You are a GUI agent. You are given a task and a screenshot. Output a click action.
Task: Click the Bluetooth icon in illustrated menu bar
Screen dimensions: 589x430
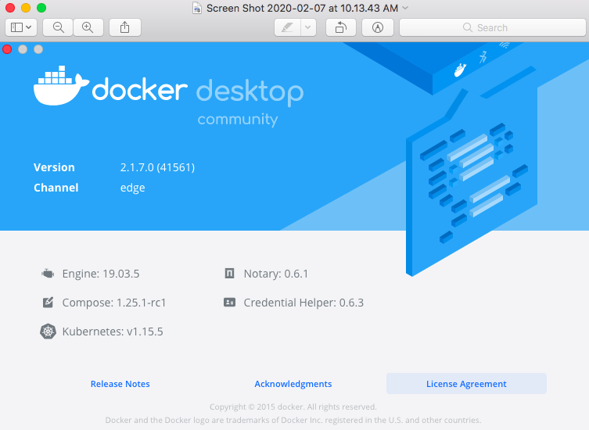(x=483, y=57)
